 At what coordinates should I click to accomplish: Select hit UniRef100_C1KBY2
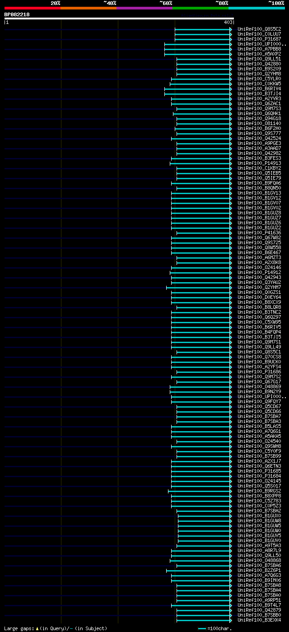tap(259, 168)
